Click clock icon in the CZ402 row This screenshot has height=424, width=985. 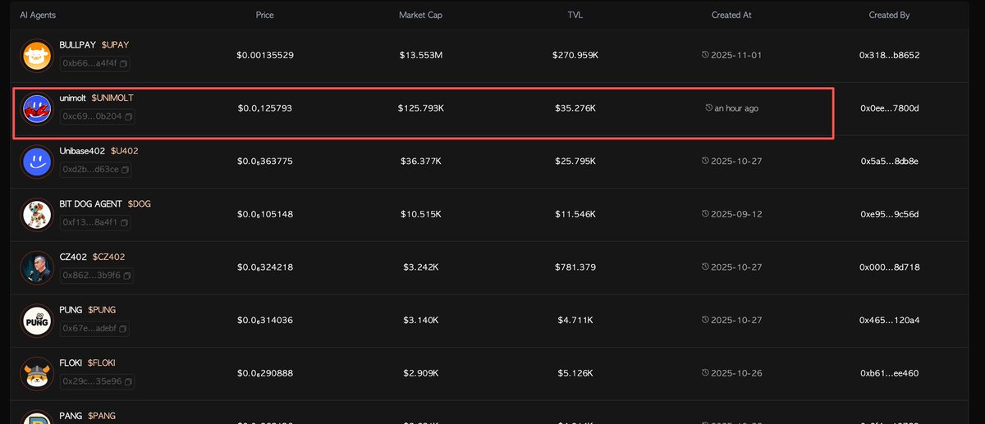705,267
